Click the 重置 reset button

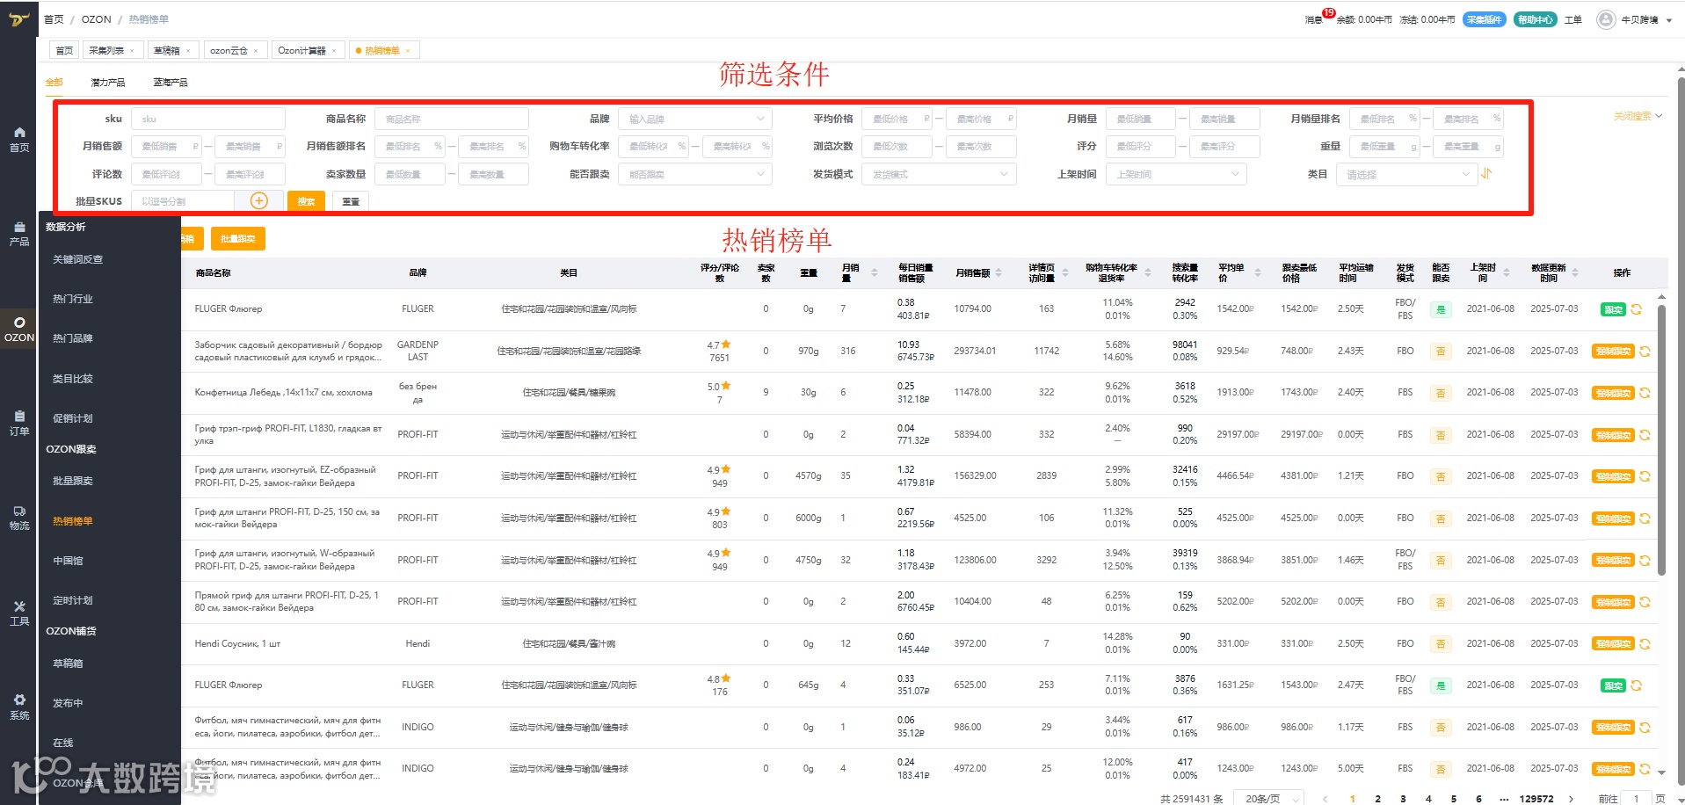click(351, 201)
